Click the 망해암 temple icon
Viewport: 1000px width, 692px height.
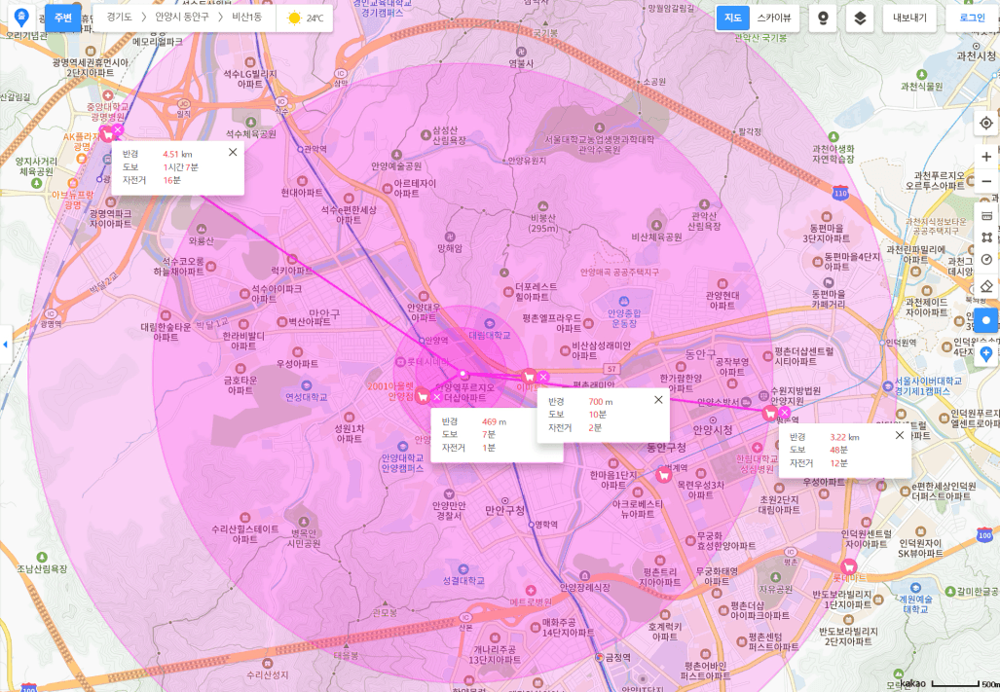(450, 237)
